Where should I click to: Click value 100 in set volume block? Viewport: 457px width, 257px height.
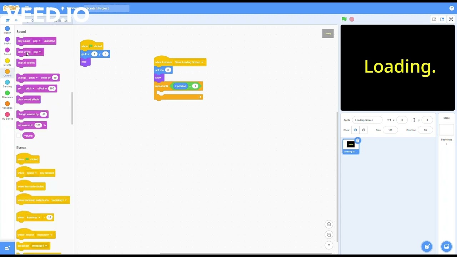[38, 125]
